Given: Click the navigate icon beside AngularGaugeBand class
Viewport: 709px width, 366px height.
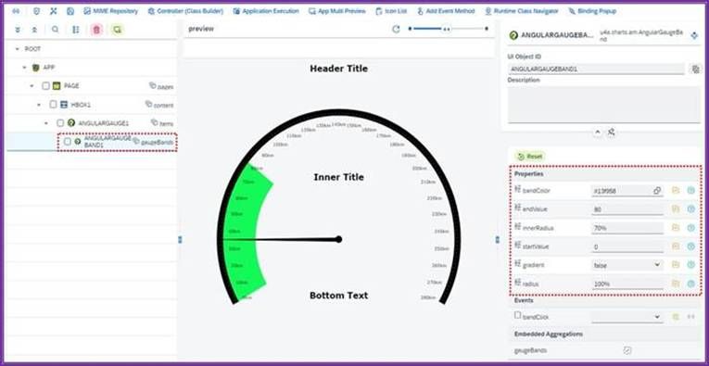Looking at the screenshot, I should click(694, 35).
